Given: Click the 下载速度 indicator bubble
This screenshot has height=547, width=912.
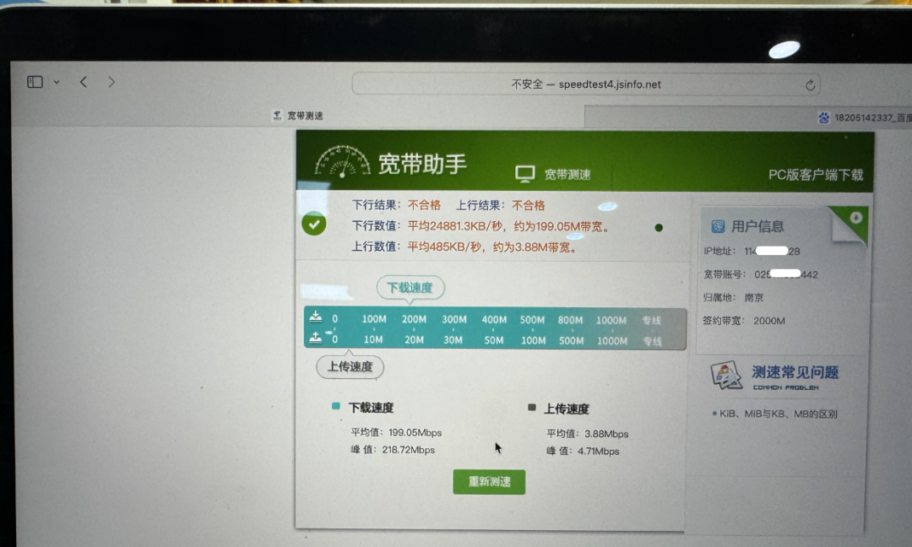Looking at the screenshot, I should pos(410,288).
